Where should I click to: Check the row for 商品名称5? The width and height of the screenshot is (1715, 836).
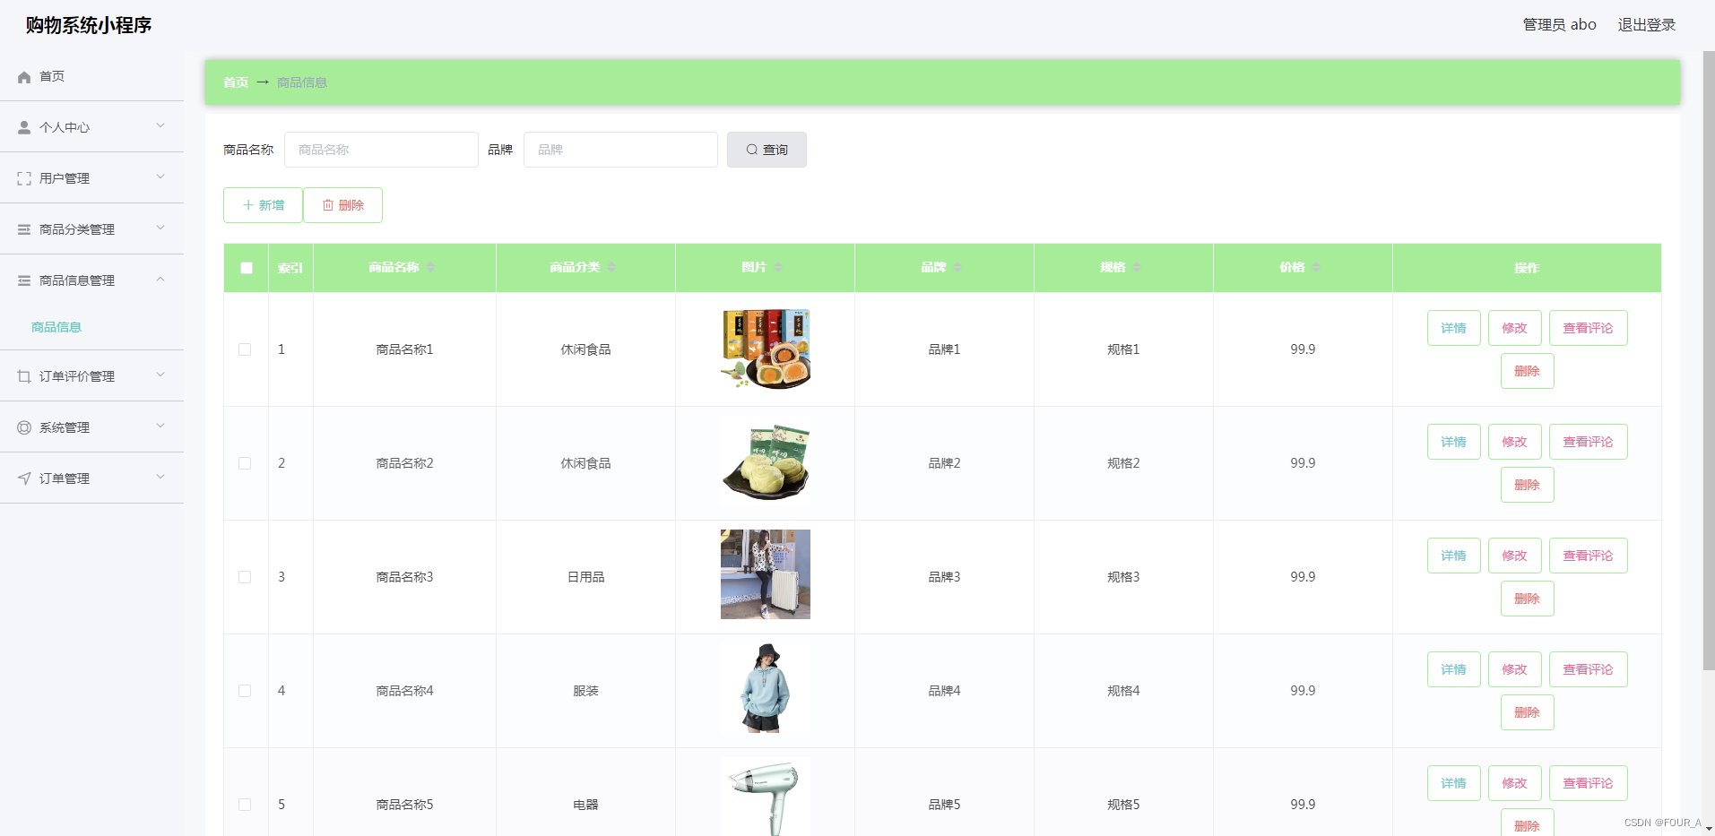245,805
